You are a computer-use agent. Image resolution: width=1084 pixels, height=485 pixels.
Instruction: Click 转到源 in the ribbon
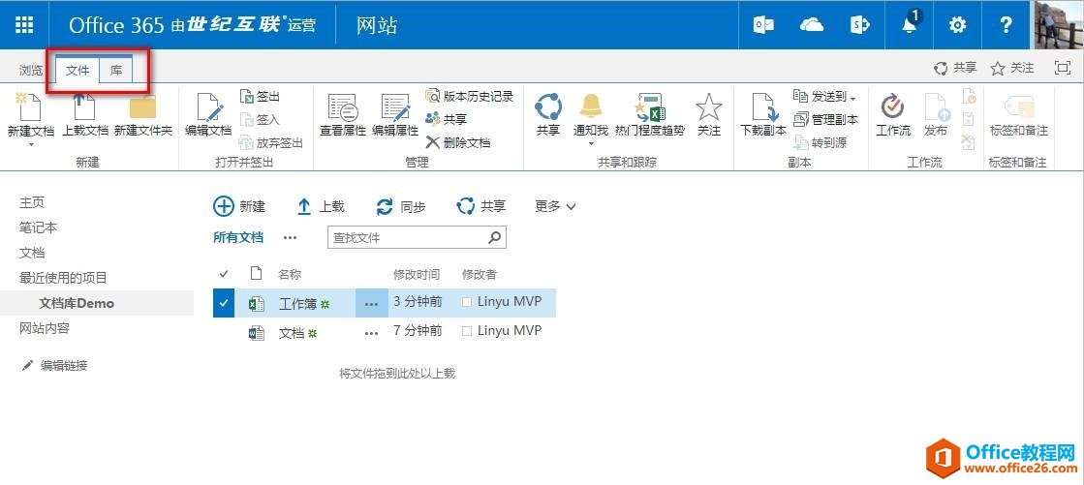pos(820,143)
